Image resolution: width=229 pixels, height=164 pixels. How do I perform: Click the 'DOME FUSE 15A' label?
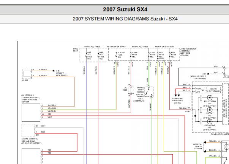(135, 55)
